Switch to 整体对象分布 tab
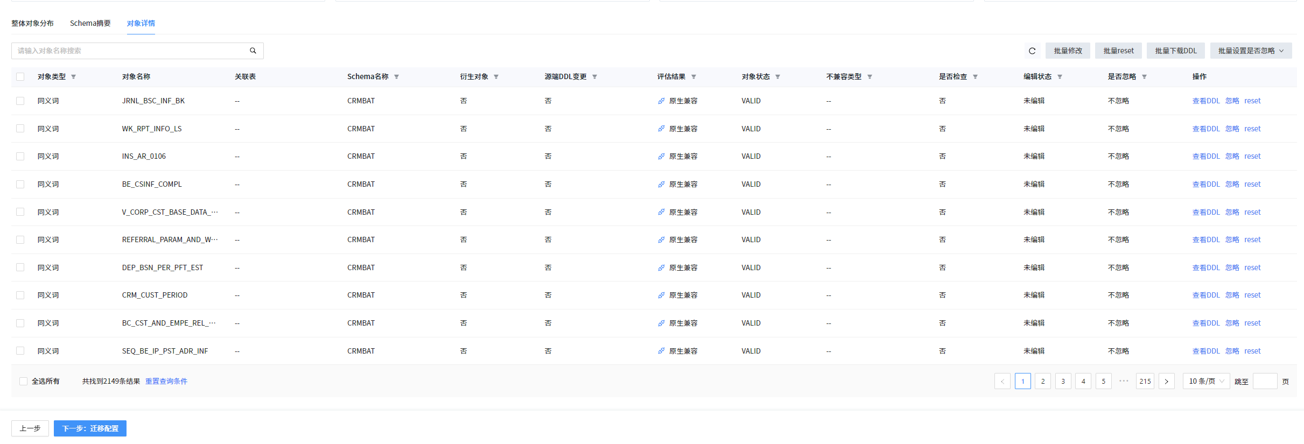Screen dimensions: 1304x444 pyautogui.click(x=32, y=23)
